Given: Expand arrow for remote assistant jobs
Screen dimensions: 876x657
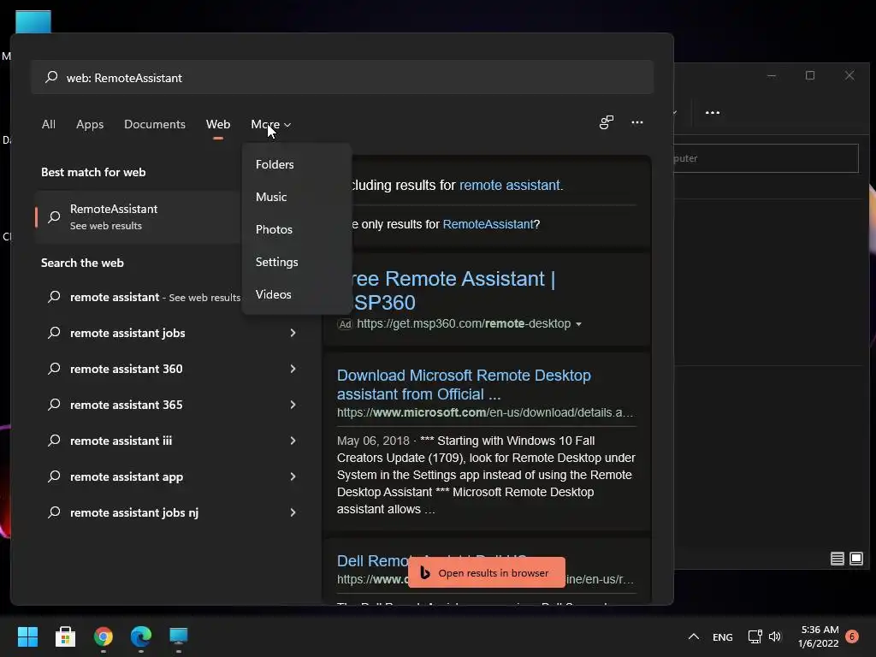Looking at the screenshot, I should tap(293, 333).
